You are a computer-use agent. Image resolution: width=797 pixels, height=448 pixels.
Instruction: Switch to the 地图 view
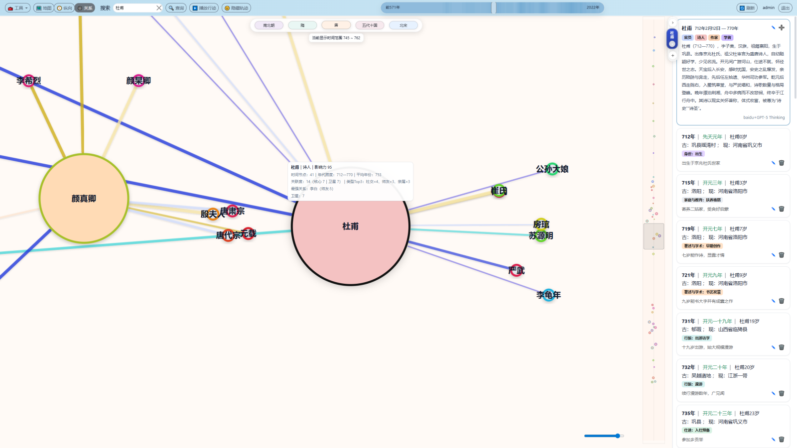[x=44, y=8]
